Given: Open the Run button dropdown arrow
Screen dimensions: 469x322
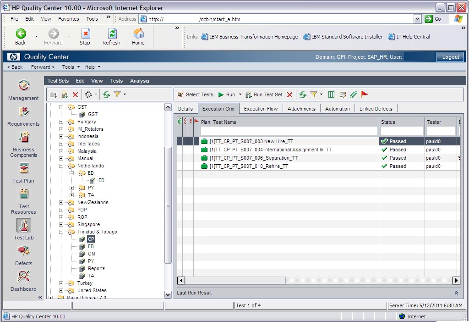Looking at the screenshot, I should [x=240, y=94].
